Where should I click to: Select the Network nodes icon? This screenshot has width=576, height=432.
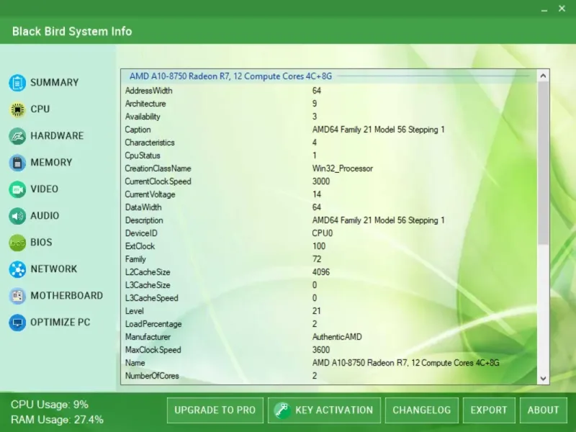17,269
